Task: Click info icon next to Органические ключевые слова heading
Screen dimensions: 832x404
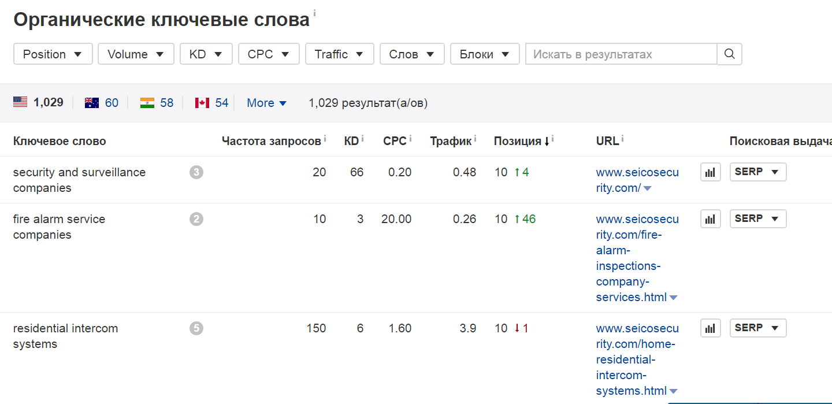Action: 314,10
